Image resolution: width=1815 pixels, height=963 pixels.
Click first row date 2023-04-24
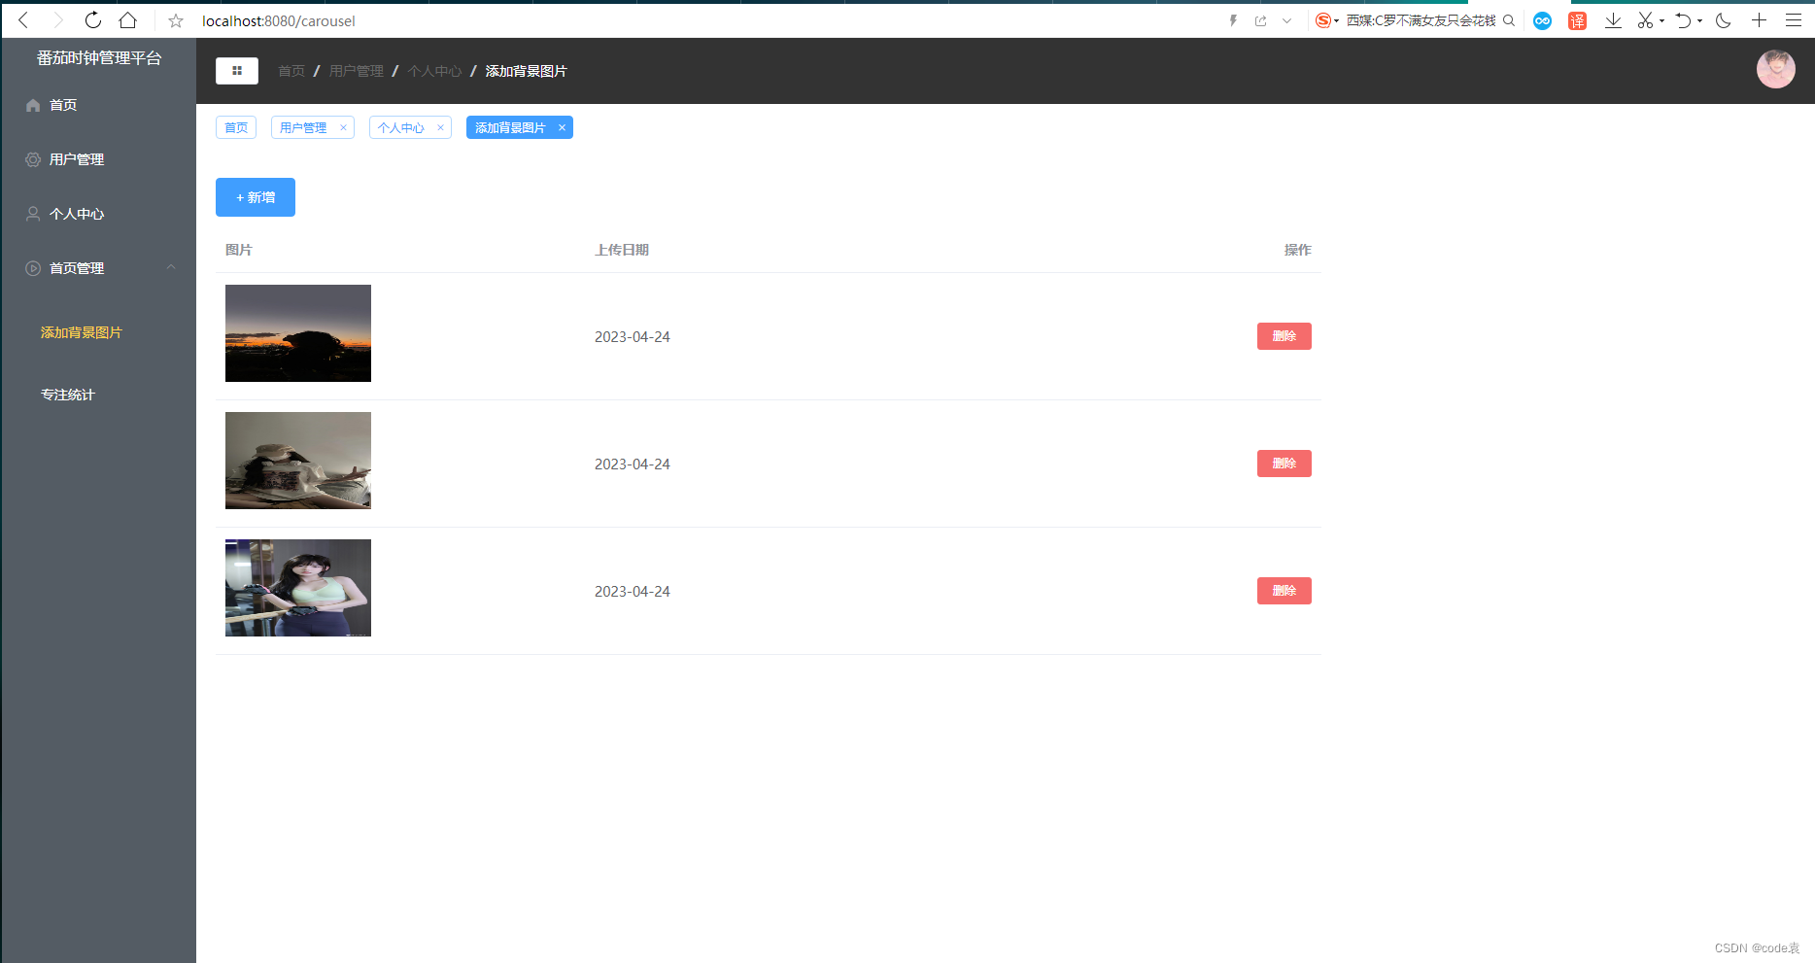633,336
